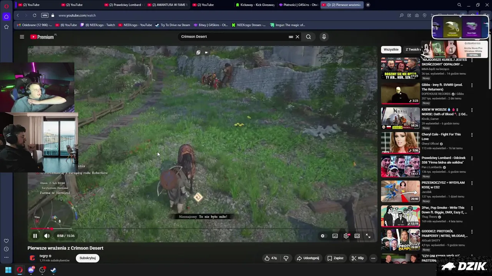Dislike the video thumbs-down button
This screenshot has height=276, width=492.
point(286,258)
